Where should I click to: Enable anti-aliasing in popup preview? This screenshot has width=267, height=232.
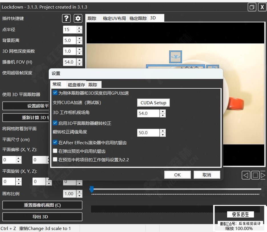click(x=55, y=151)
